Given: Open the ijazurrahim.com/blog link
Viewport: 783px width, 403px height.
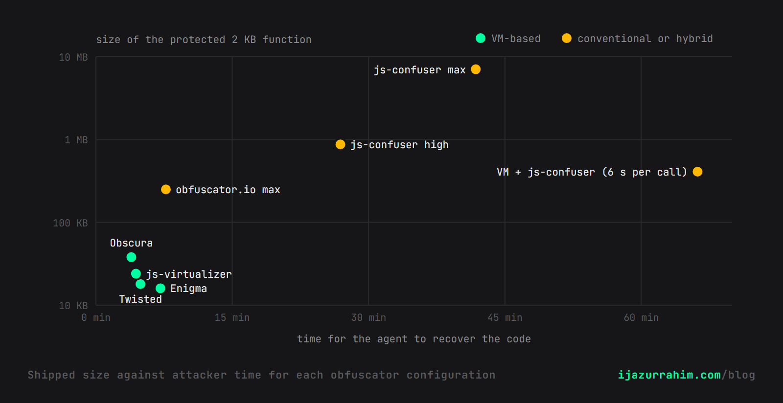Looking at the screenshot, I should [x=686, y=375].
